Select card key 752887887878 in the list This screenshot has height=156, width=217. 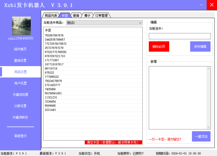tap(54, 35)
